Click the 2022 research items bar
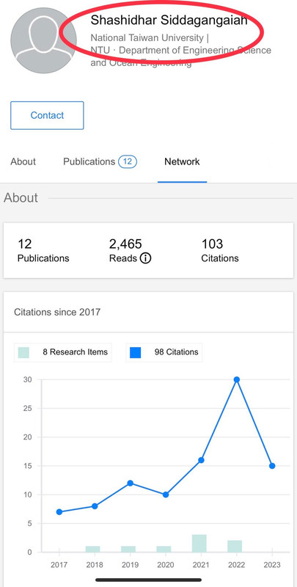Image resolution: width=297 pixels, height=587 pixels. pyautogui.click(x=235, y=546)
